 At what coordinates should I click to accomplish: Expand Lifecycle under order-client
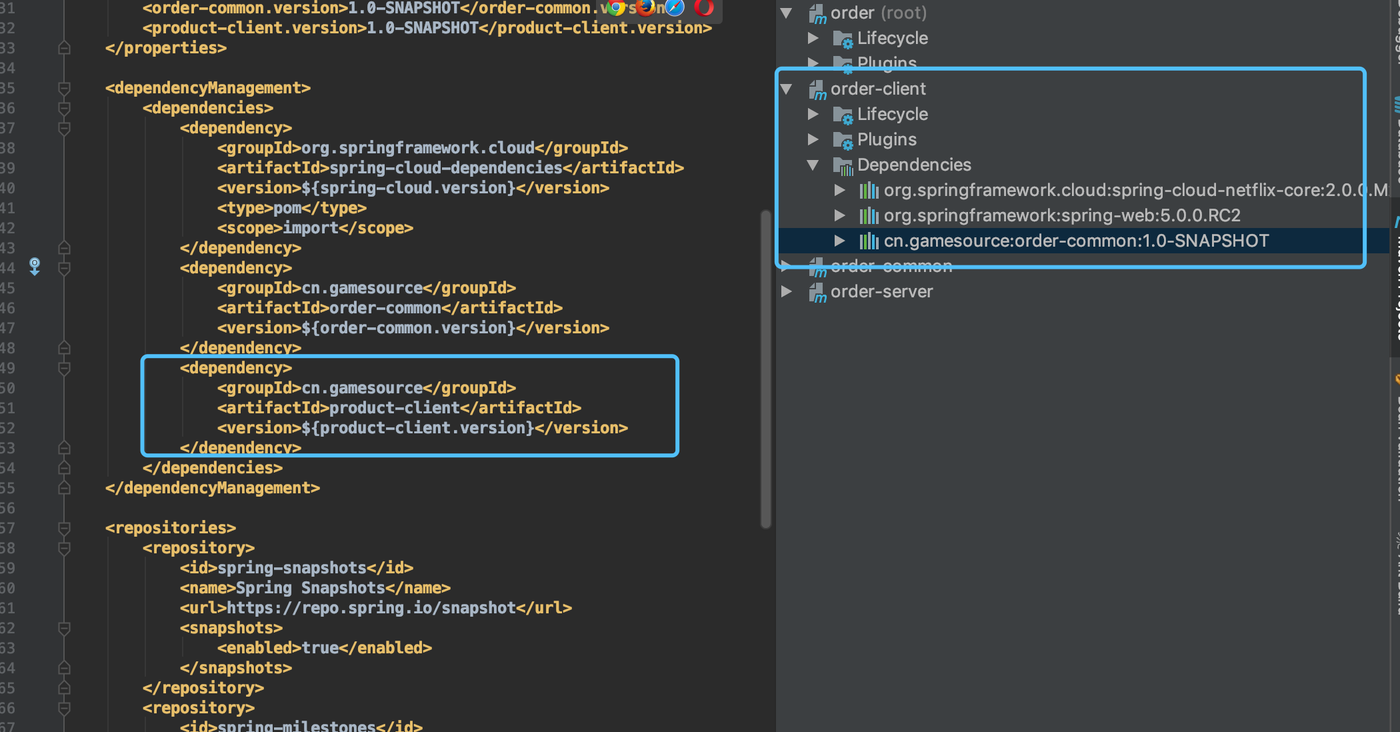[x=813, y=114]
